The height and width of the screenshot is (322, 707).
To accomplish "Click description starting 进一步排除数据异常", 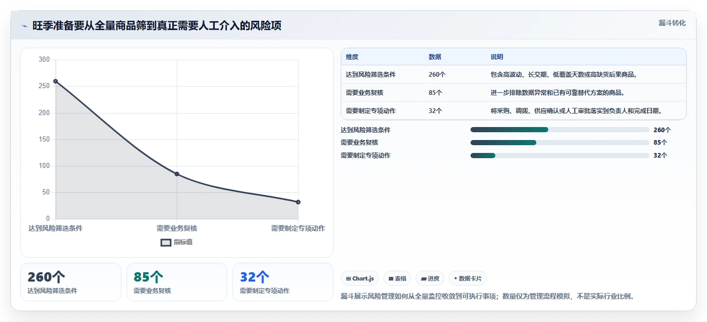I will [x=558, y=93].
